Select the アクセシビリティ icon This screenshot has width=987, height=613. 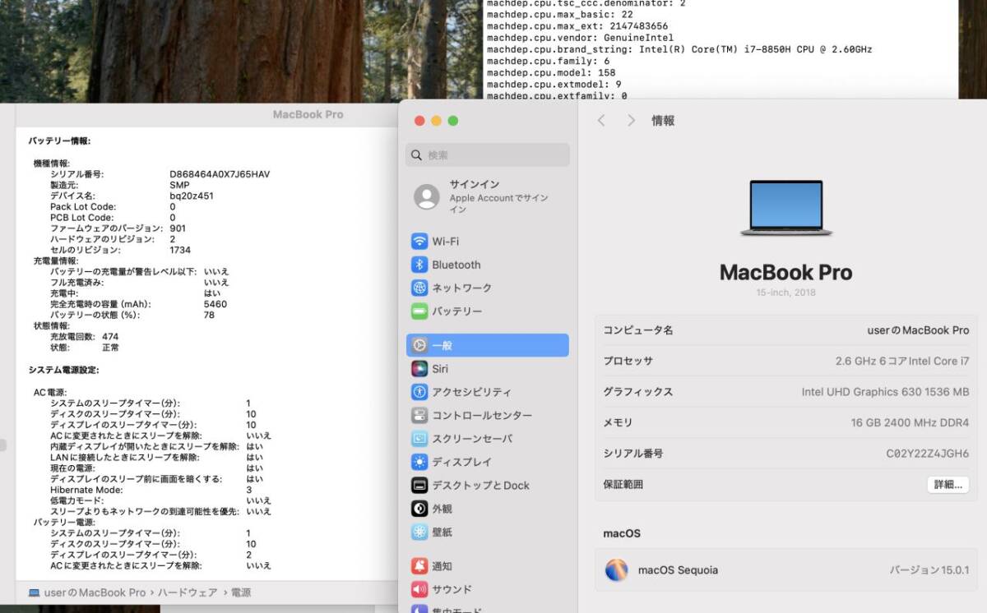[x=419, y=392]
